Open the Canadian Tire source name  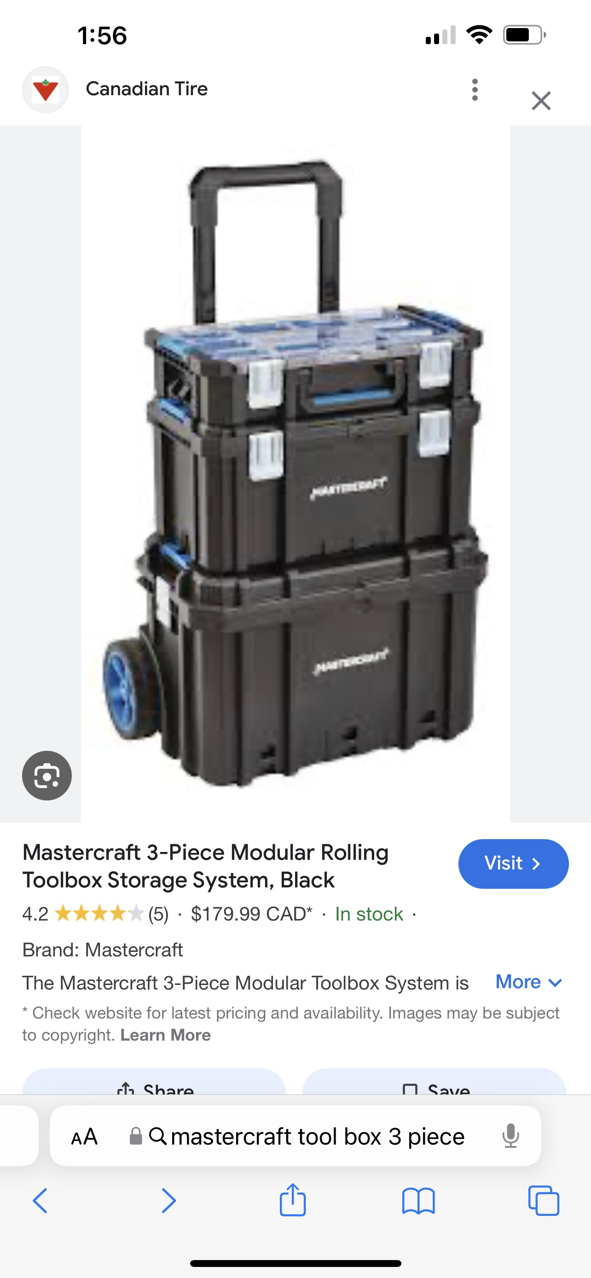click(x=147, y=89)
